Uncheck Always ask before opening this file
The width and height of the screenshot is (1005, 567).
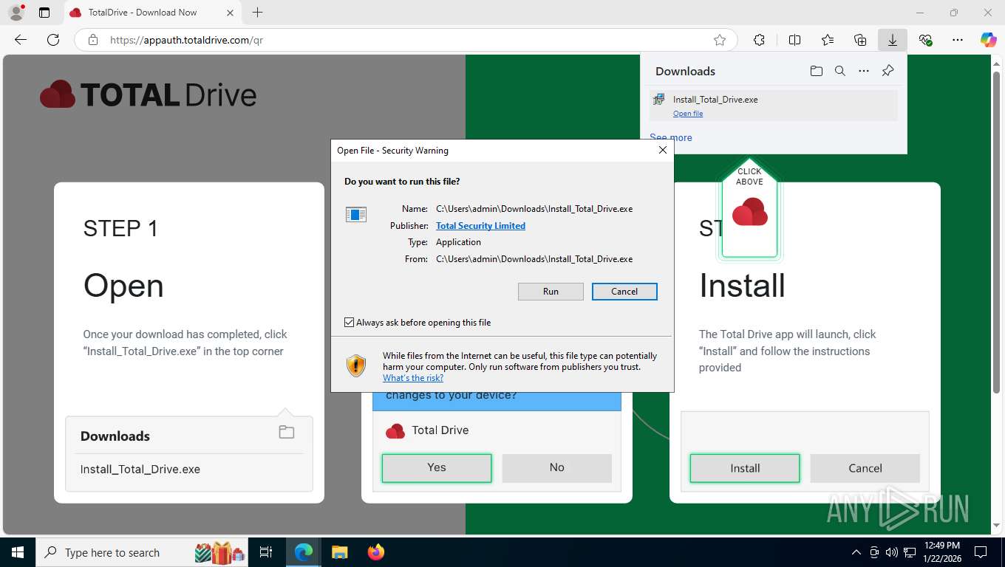[x=349, y=323]
